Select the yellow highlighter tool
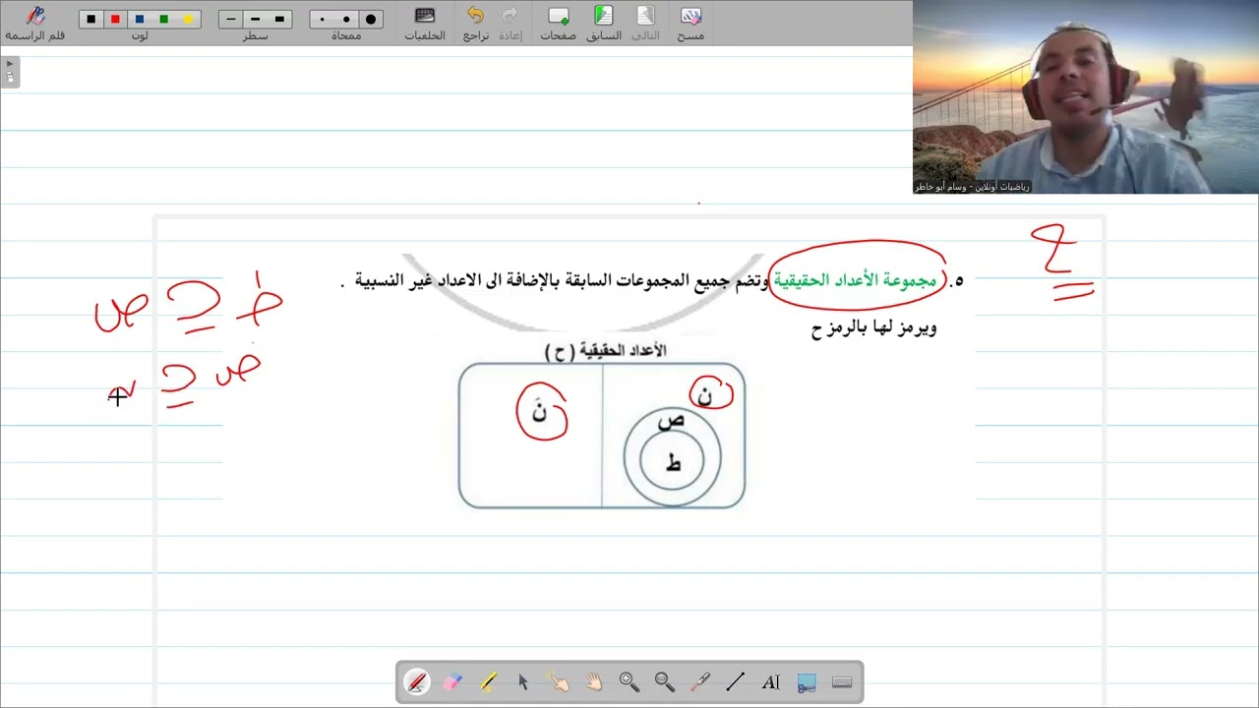The height and width of the screenshot is (708, 1259). 488,681
